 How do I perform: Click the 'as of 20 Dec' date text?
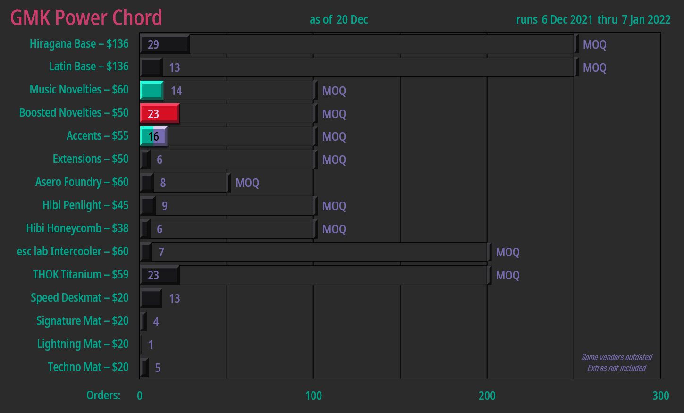(338, 20)
